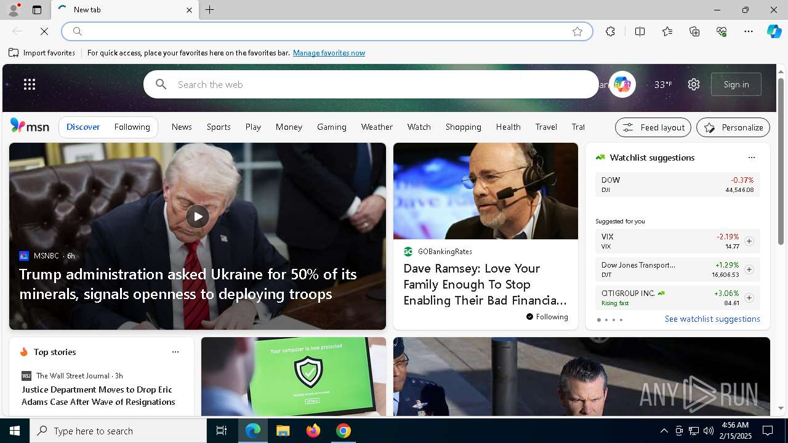Switch to the Following tab
The height and width of the screenshot is (443, 788).
coord(132,127)
